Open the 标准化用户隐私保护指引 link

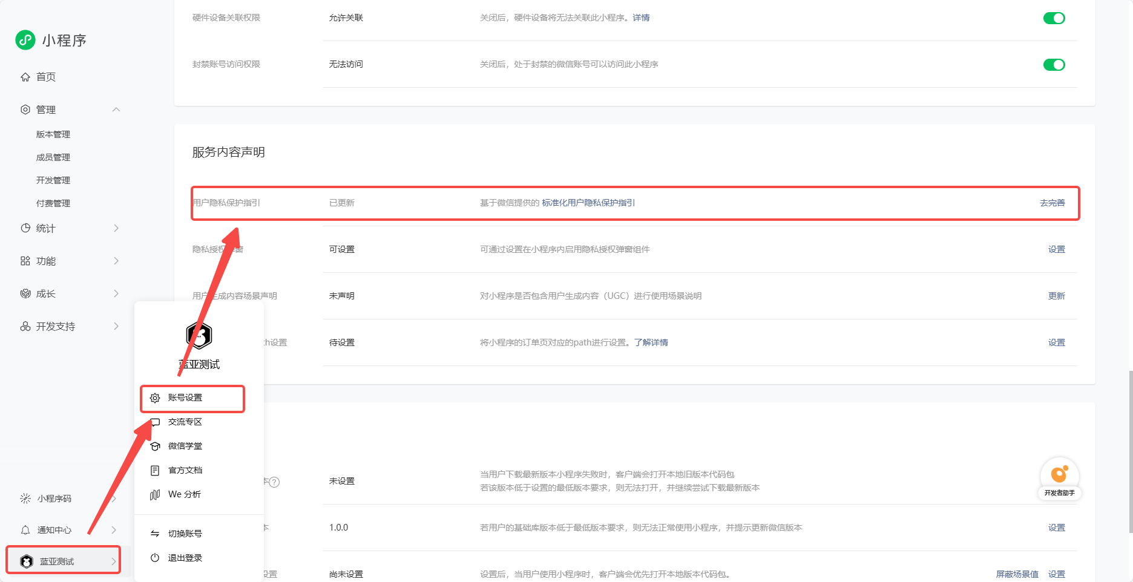588,203
